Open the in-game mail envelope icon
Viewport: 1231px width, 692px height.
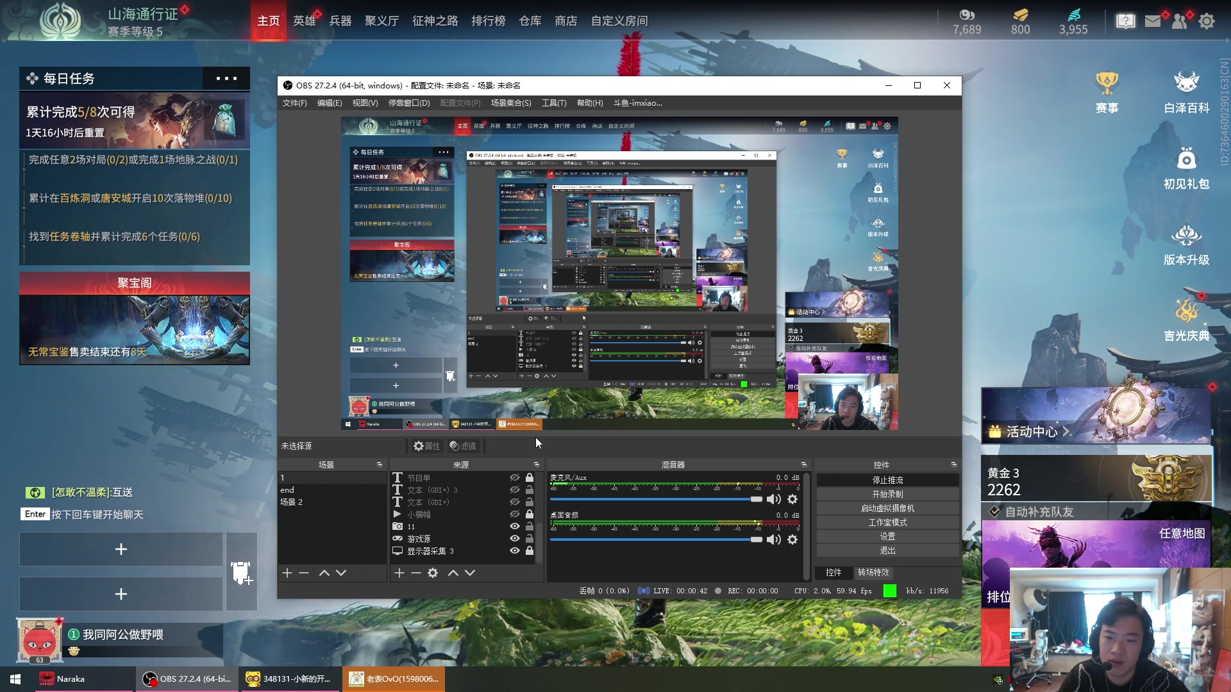[1152, 21]
